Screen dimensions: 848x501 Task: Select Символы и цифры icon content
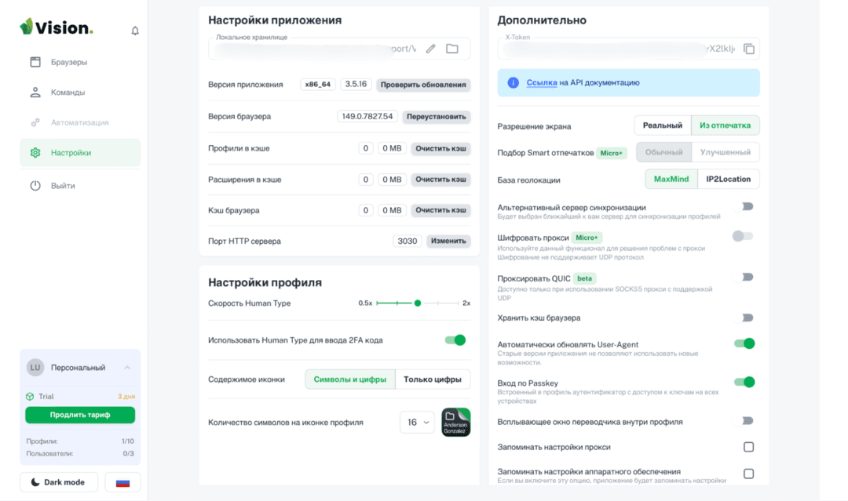click(350, 379)
